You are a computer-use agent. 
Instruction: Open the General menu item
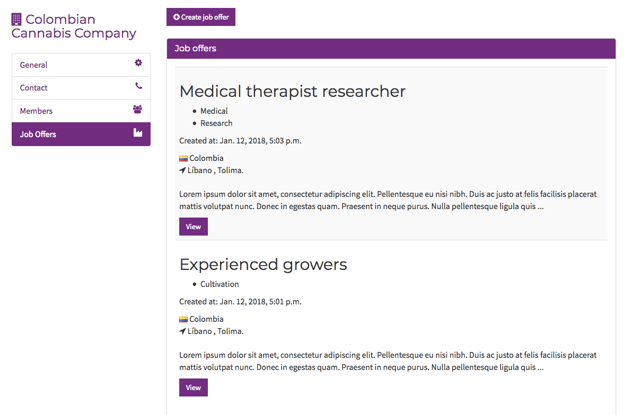click(34, 65)
